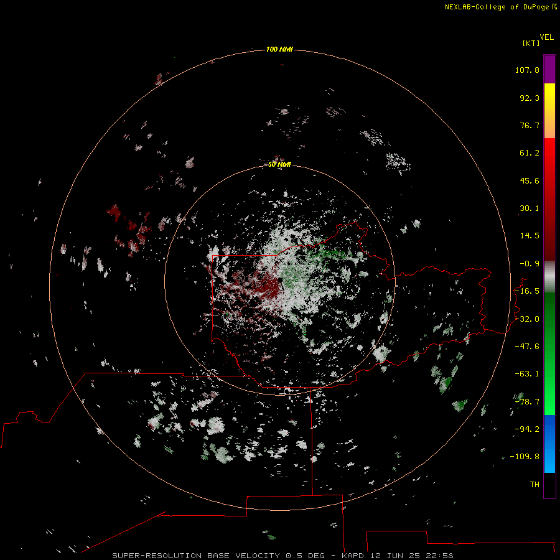Click the 100 NMI range ring label
The image size is (560, 560).
(x=279, y=49)
